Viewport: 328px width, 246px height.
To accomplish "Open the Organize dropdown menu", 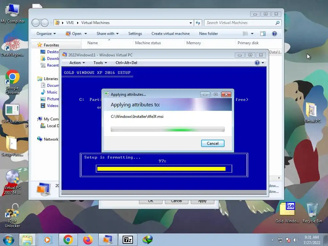I will (x=46, y=34).
